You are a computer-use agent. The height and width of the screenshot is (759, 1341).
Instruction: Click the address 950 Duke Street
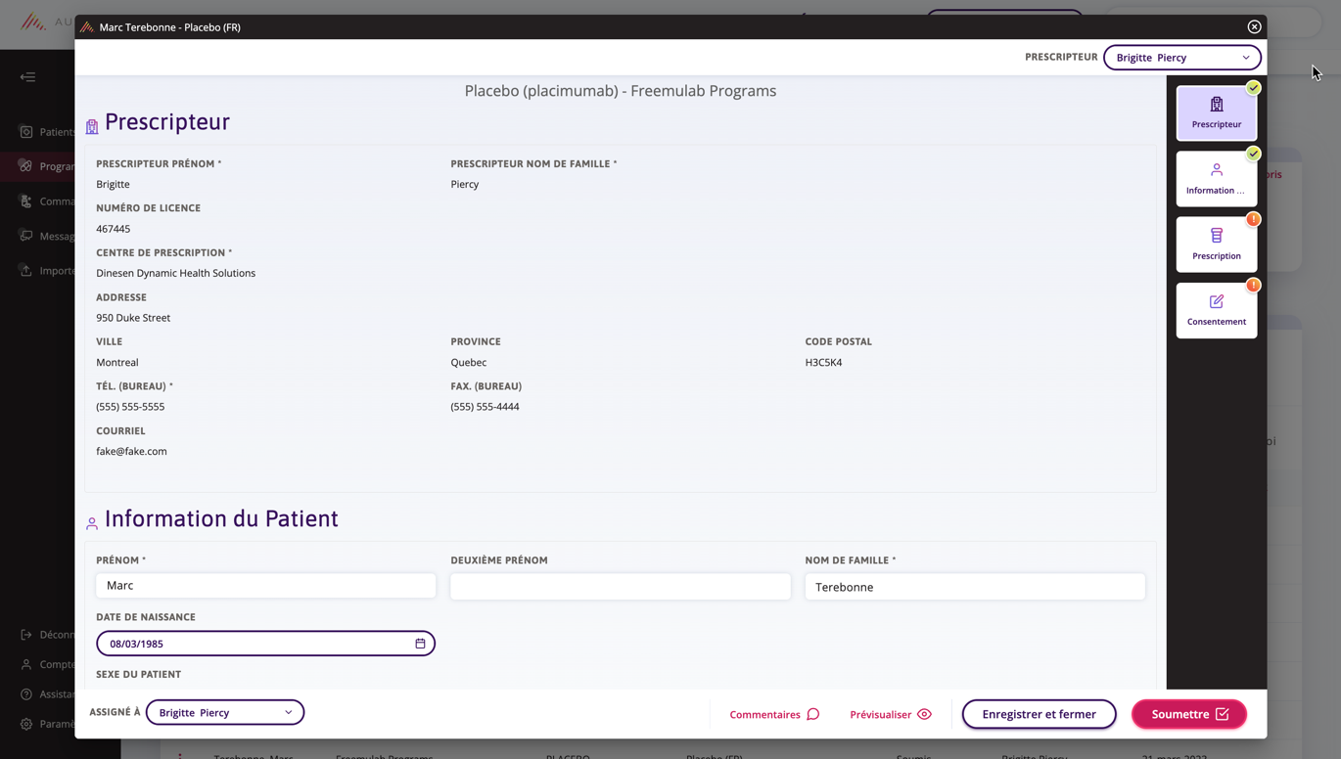[x=133, y=318]
